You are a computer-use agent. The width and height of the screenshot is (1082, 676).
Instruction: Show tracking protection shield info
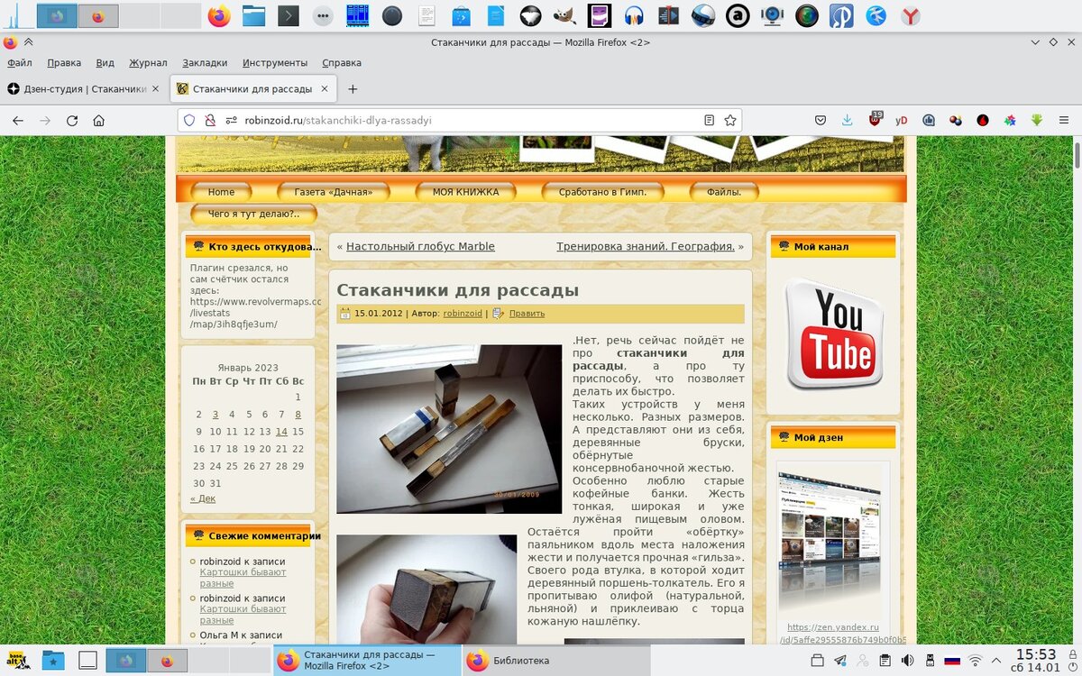(x=189, y=120)
